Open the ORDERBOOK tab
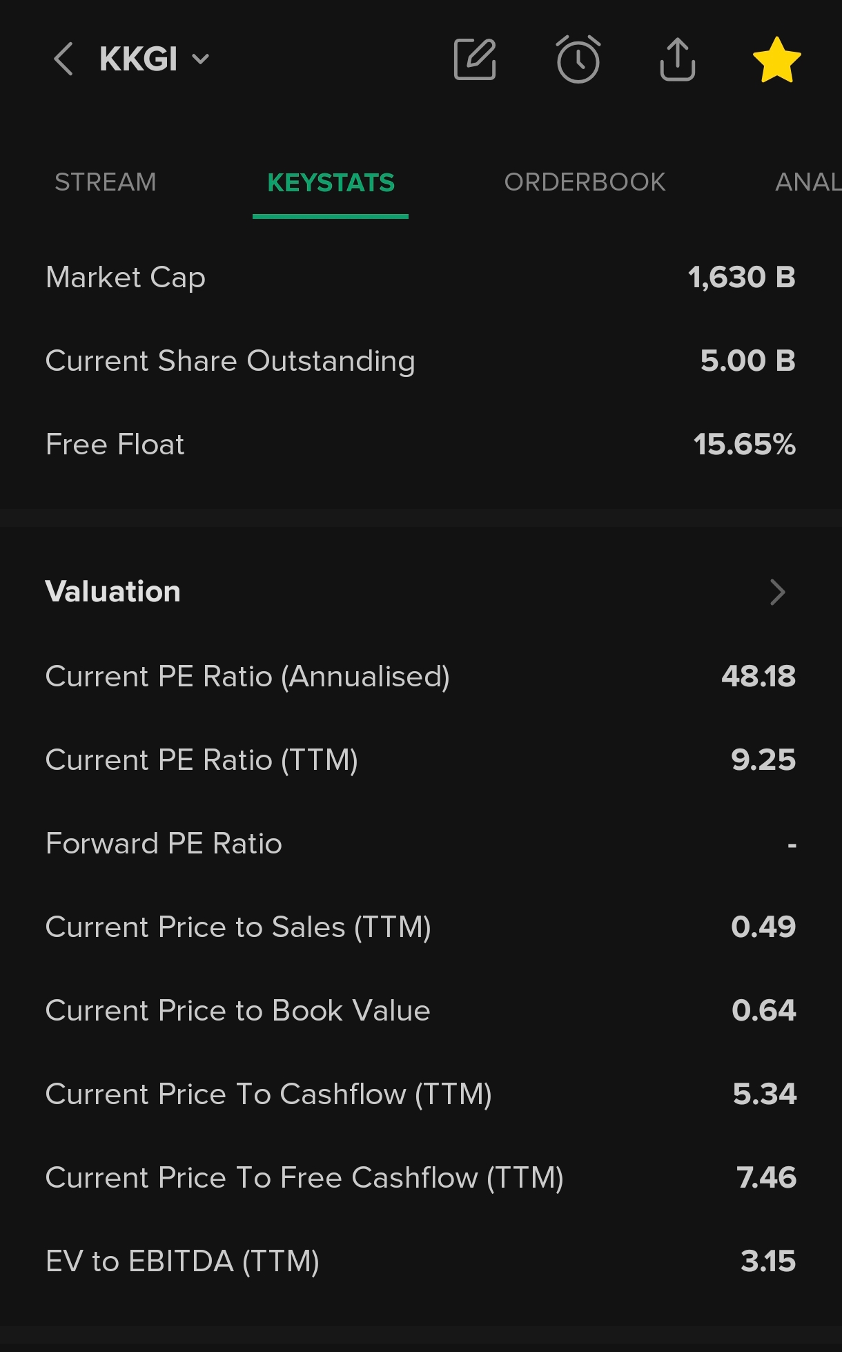This screenshot has height=1352, width=842. click(x=585, y=182)
